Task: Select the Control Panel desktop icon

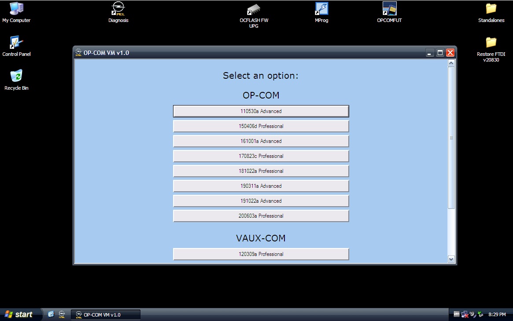Action: (16, 46)
